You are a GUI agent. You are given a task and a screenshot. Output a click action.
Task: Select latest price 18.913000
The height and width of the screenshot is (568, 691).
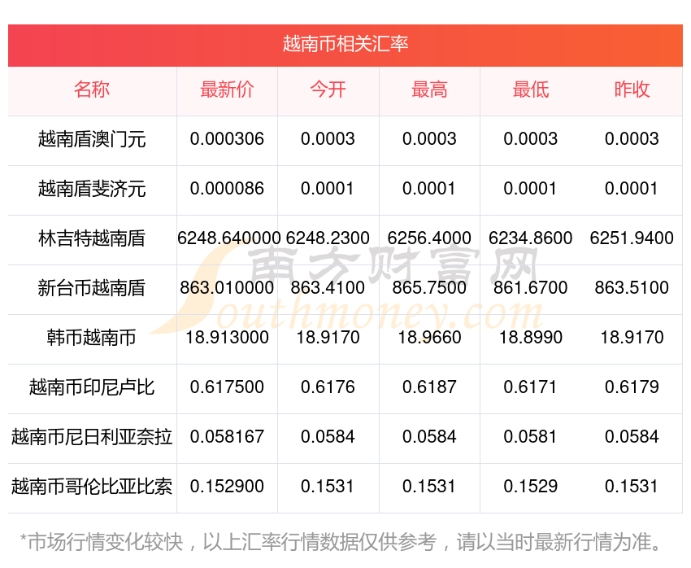point(227,338)
